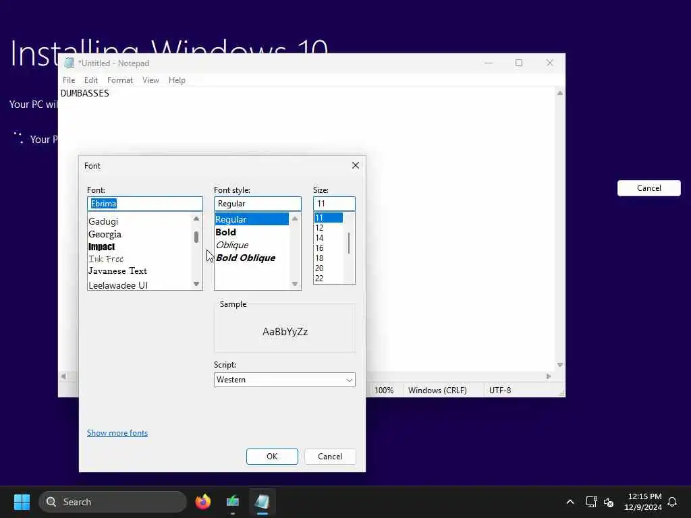Click the size list scrollbar thumb
691x518 pixels.
pyautogui.click(x=349, y=243)
